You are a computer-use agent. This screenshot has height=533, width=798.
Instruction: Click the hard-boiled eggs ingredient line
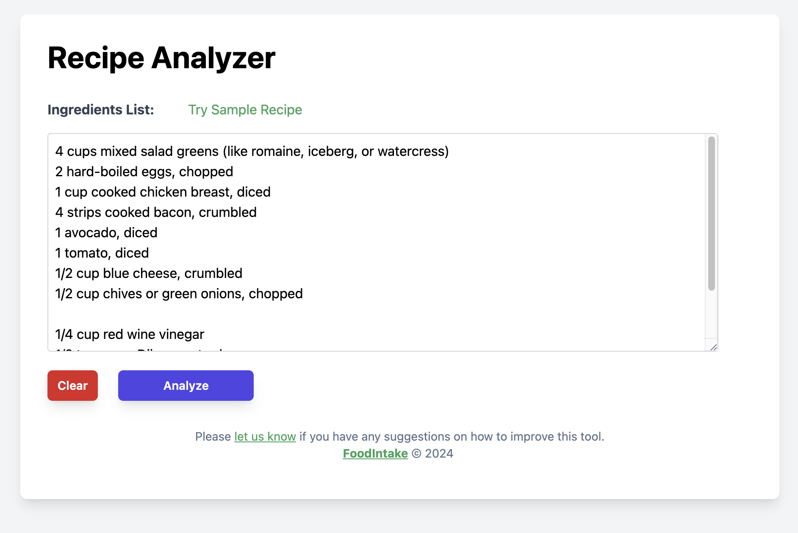click(144, 172)
